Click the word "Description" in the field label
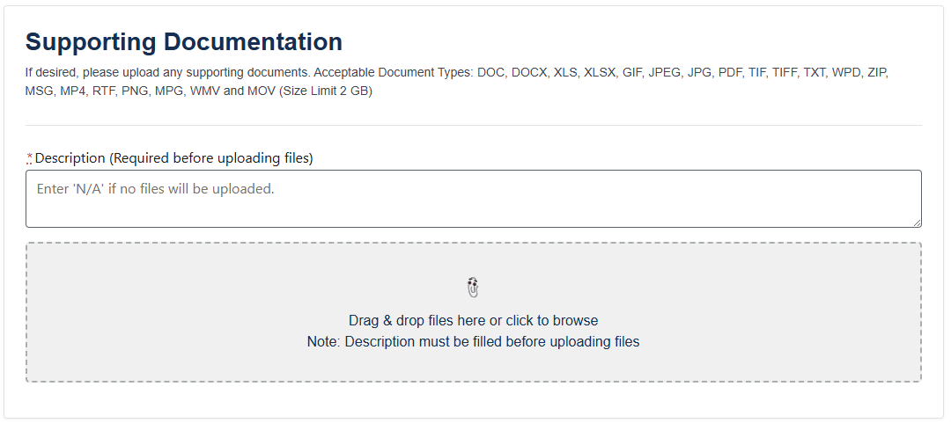 (70, 158)
